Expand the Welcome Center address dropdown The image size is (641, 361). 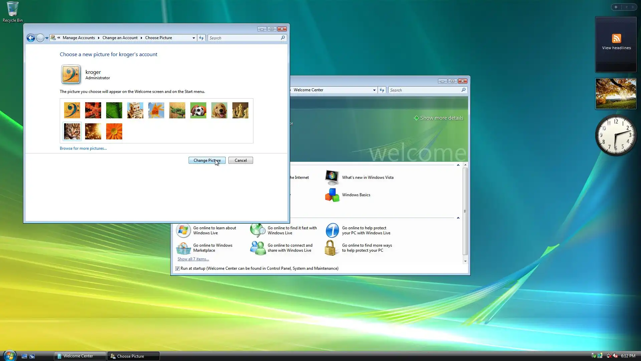point(374,90)
